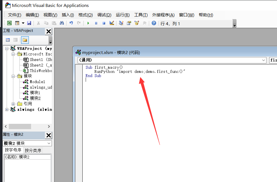Click the View Code icon in project panel
Viewport: 277px width, 182px height.
(8, 40)
